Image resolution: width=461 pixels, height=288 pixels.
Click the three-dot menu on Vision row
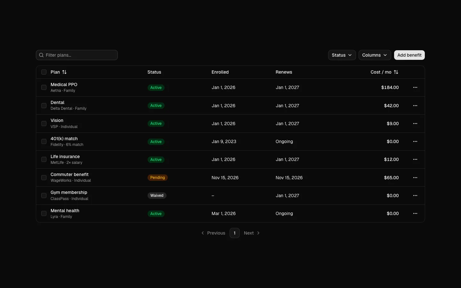pos(415,124)
